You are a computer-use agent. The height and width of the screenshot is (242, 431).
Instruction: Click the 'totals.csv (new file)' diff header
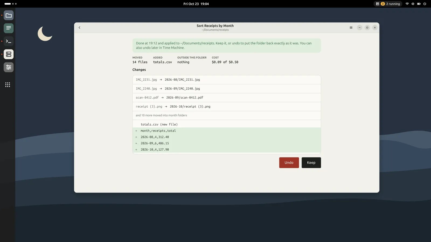(x=227, y=124)
